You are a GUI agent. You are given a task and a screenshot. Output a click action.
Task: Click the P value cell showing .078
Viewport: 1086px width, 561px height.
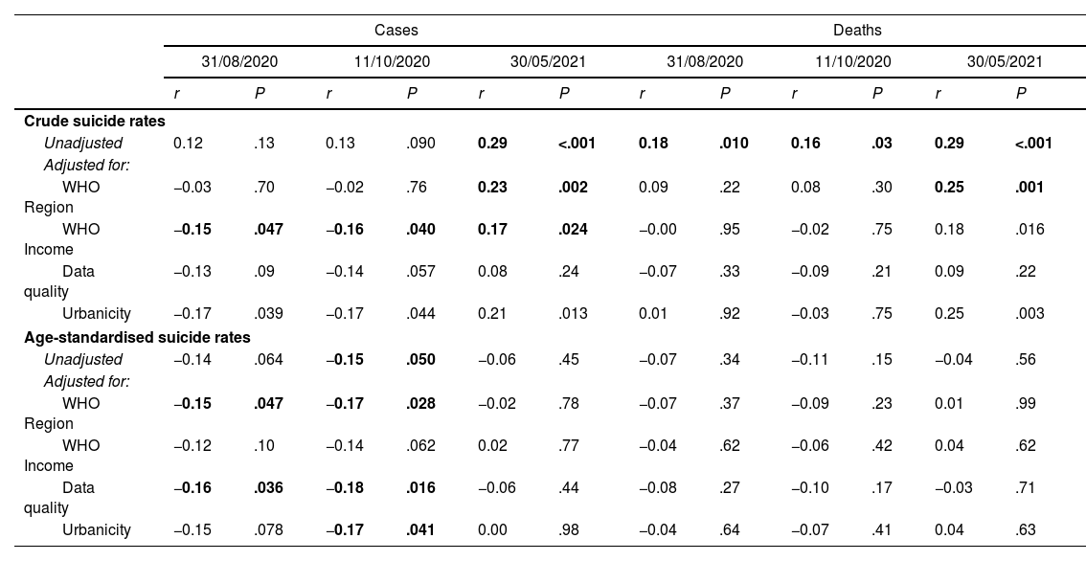pos(268,529)
